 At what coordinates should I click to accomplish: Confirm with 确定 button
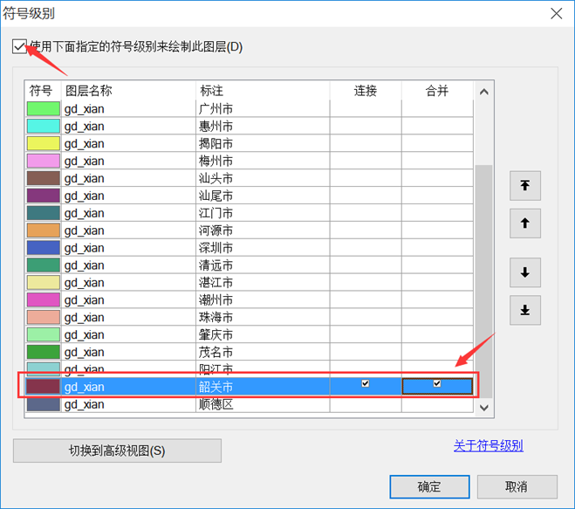(429, 486)
